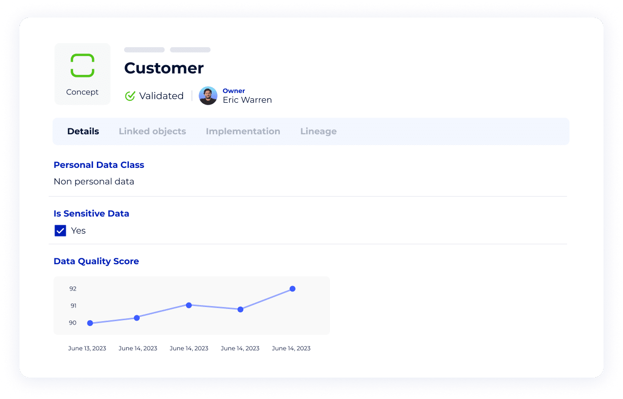
Task: Click the Non personal data value
Action: [94, 181]
